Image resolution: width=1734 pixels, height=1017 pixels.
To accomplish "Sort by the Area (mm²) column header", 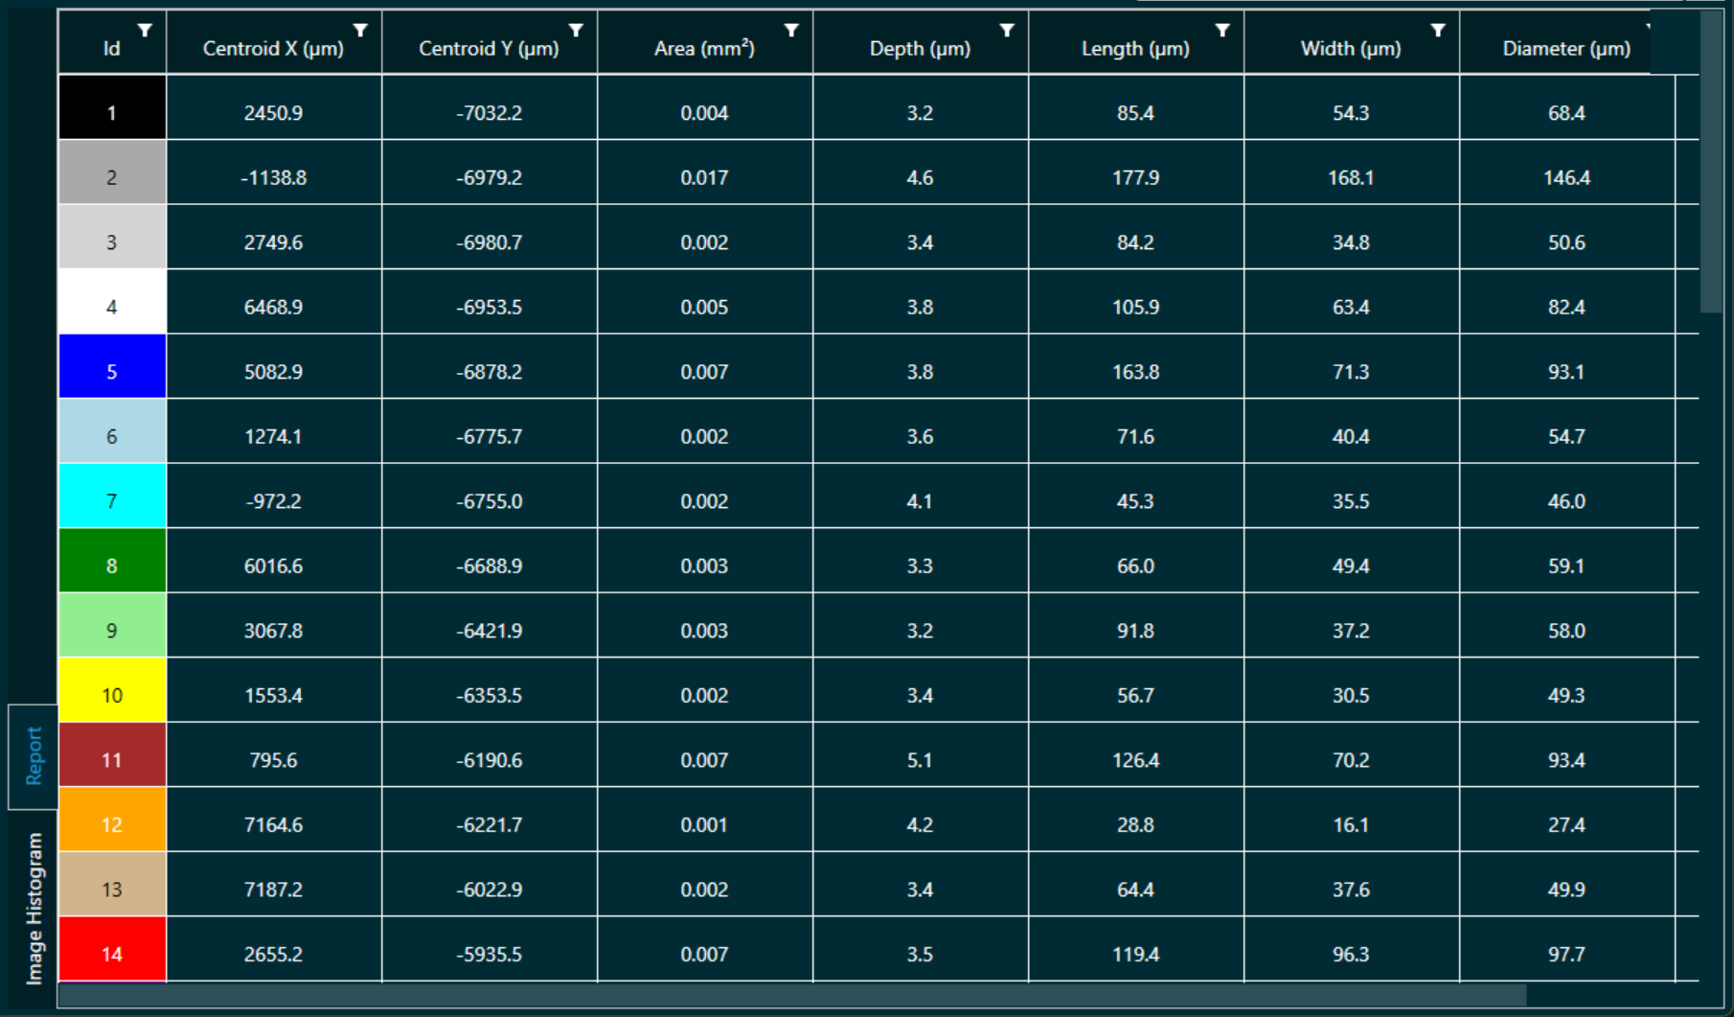I will point(704,48).
